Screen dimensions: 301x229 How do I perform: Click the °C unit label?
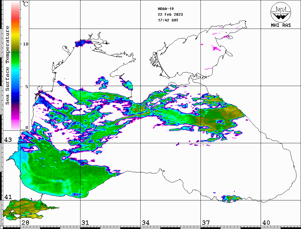(x=25, y=4)
